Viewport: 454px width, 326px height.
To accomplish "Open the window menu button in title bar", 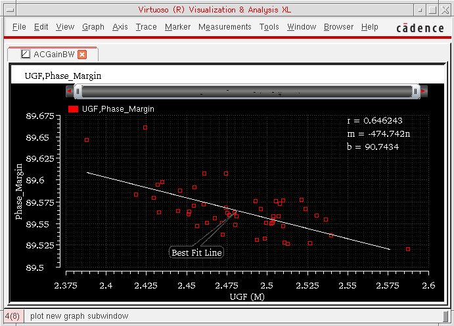I will pos(11,10).
